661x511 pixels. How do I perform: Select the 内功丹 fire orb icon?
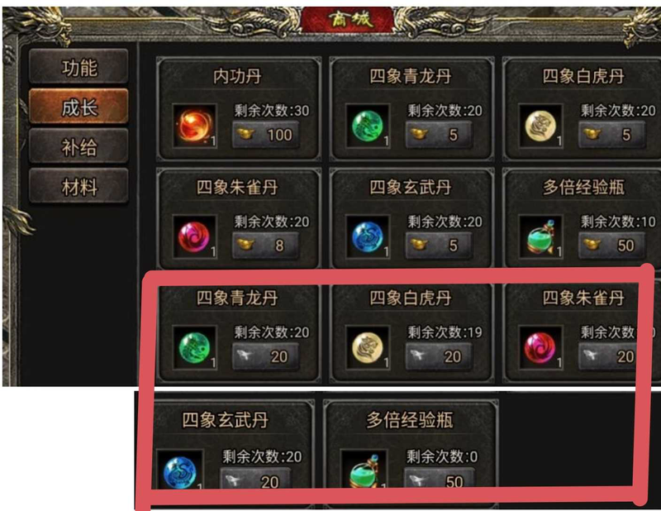[x=195, y=126]
